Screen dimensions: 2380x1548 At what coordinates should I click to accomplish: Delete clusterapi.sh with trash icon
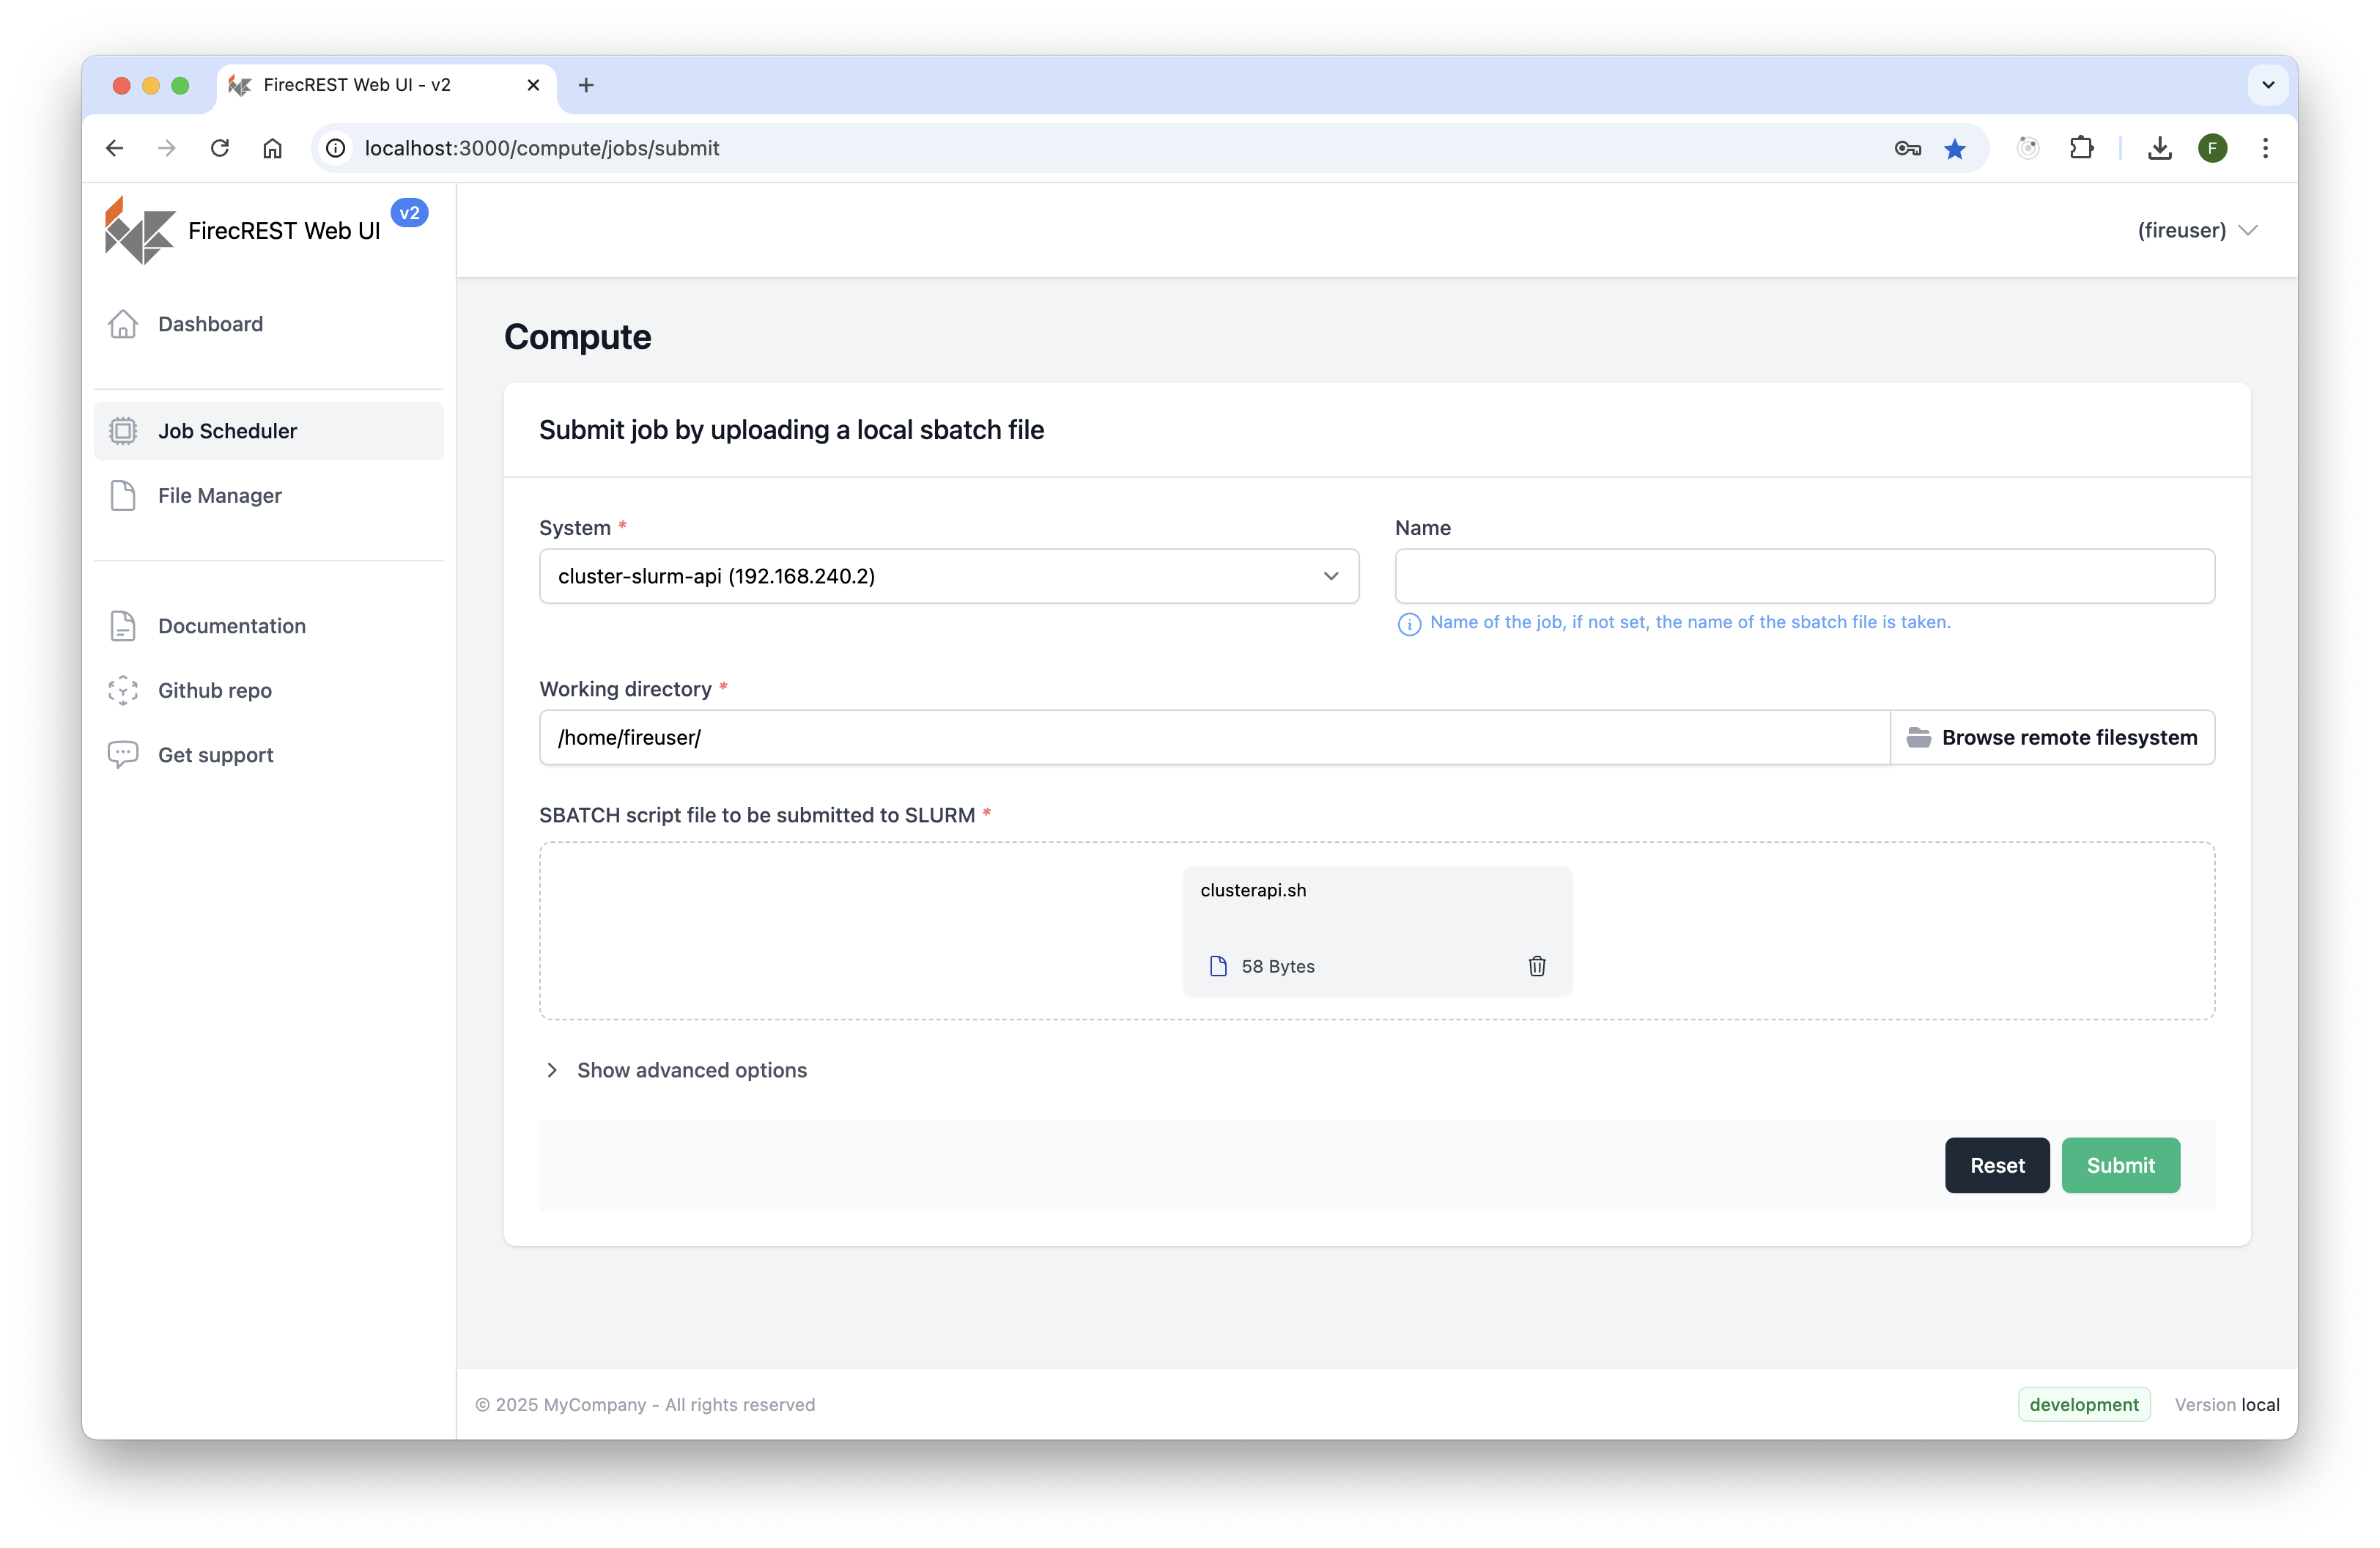click(x=1537, y=966)
